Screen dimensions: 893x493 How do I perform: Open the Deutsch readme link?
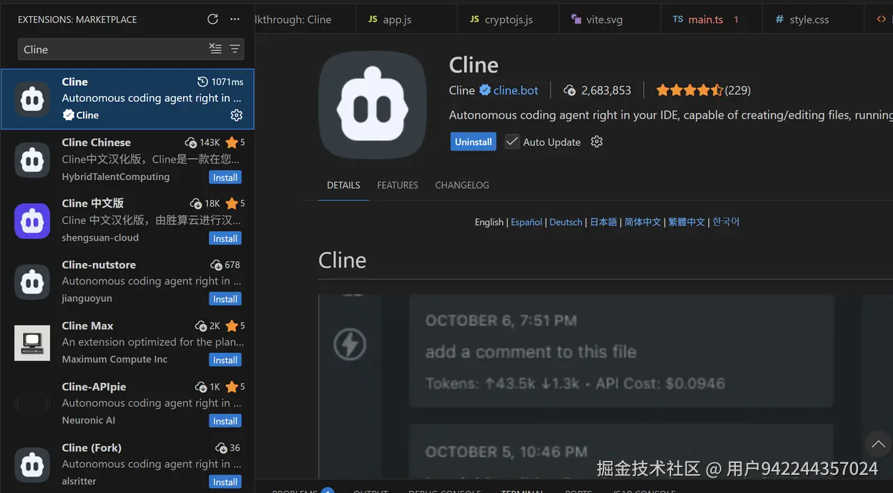[566, 222]
